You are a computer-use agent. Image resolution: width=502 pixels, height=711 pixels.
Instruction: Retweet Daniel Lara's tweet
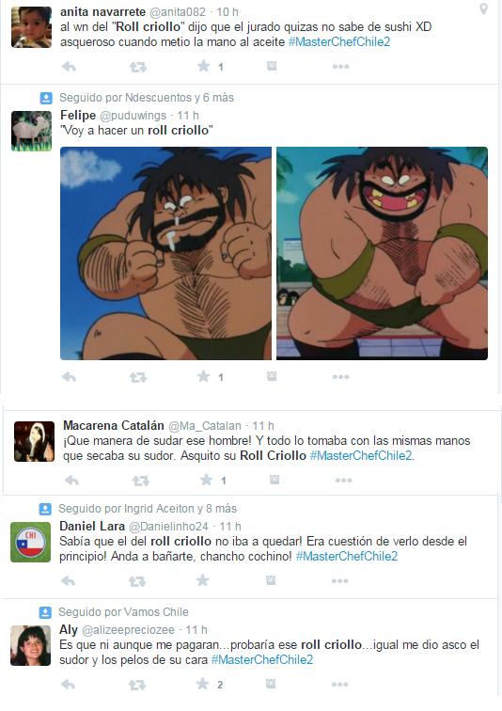137,581
